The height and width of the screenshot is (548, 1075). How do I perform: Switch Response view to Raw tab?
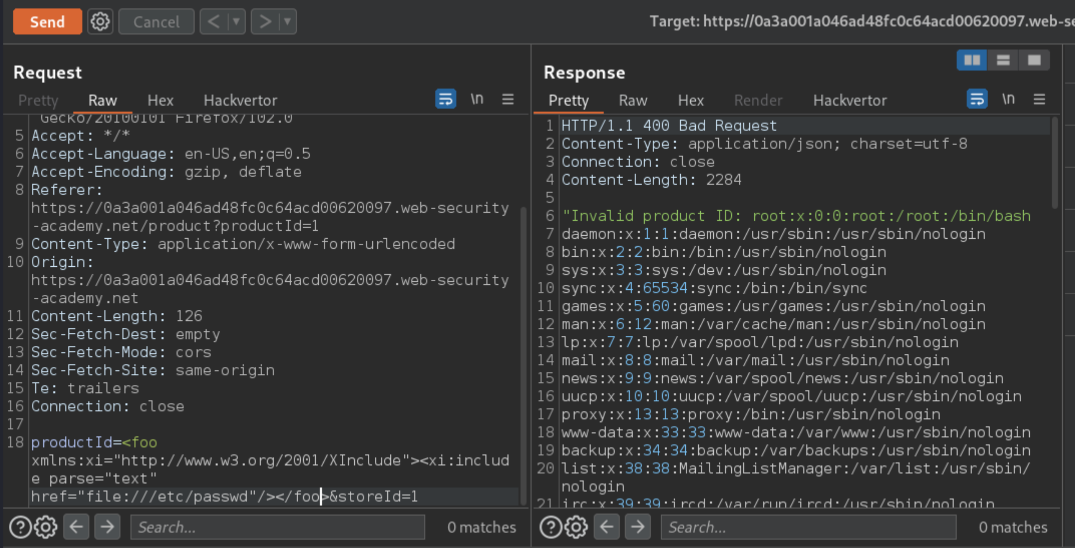point(633,101)
